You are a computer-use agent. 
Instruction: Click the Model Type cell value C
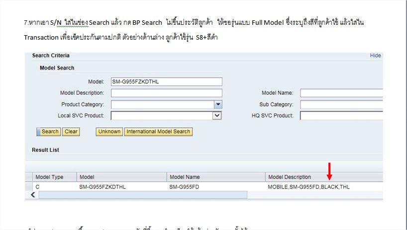37,187
